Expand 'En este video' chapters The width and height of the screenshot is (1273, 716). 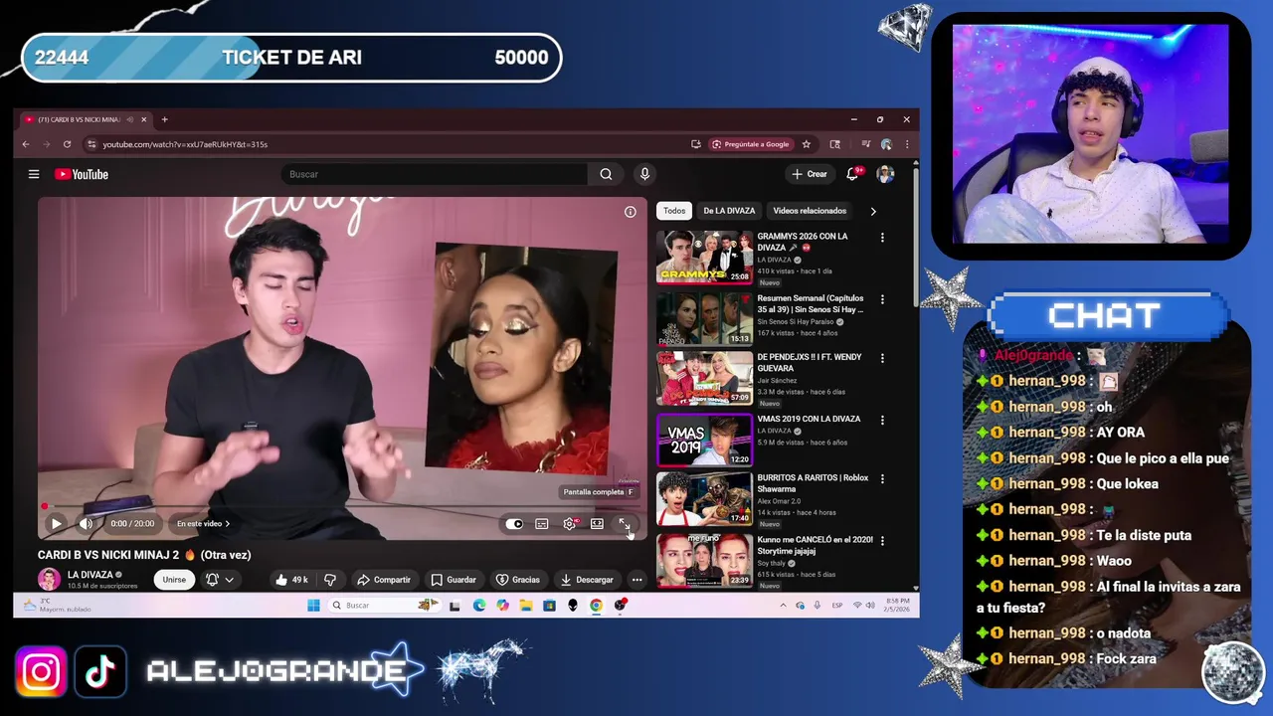tap(203, 524)
